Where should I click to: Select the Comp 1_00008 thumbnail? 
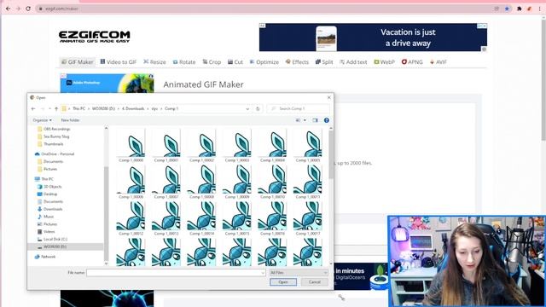[x=201, y=182]
